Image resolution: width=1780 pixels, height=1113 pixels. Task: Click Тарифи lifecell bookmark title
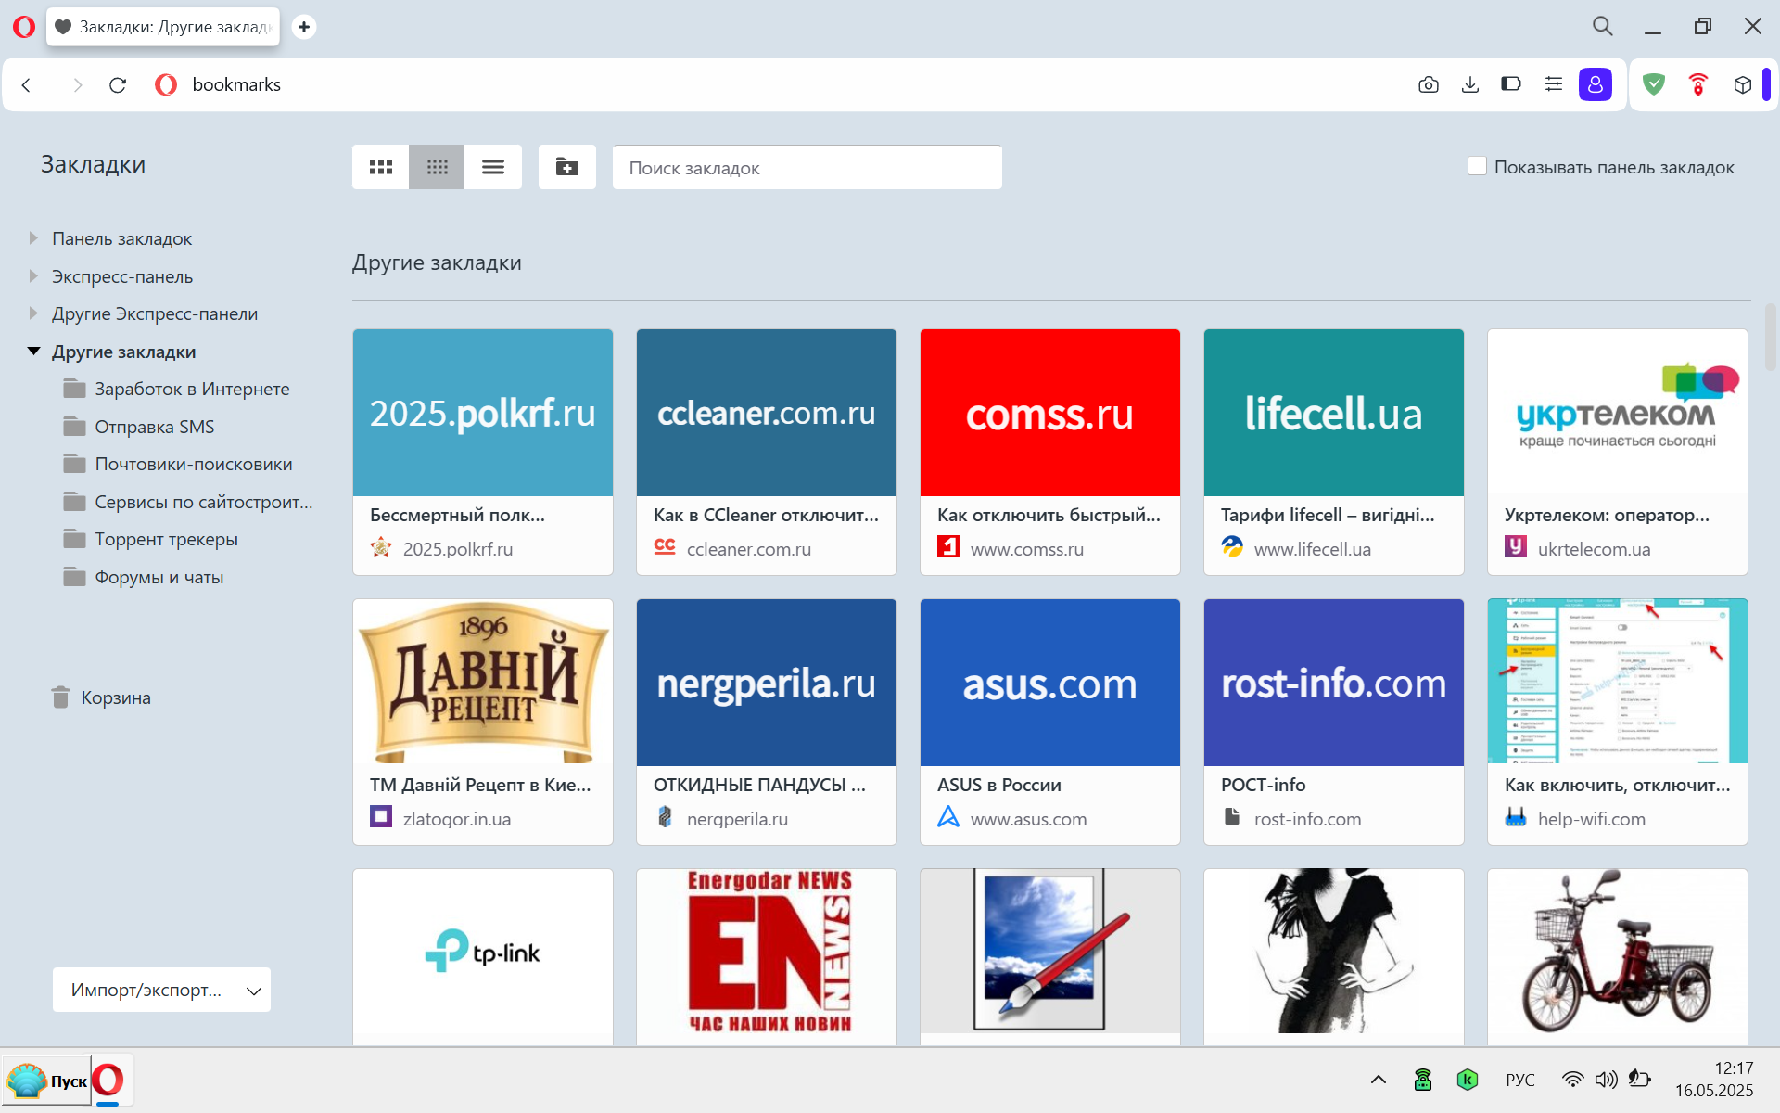1328,515
